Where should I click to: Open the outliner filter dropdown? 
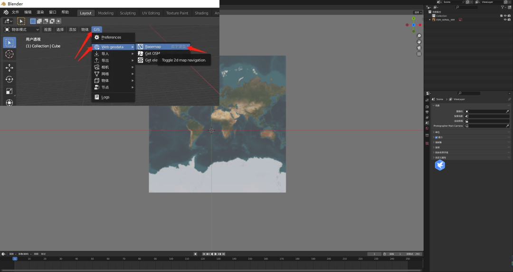(504, 7)
